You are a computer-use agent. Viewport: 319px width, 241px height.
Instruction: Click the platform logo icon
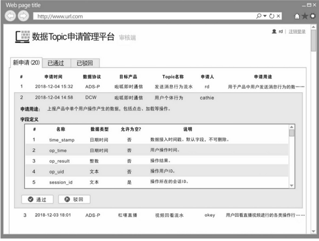tap(22, 37)
